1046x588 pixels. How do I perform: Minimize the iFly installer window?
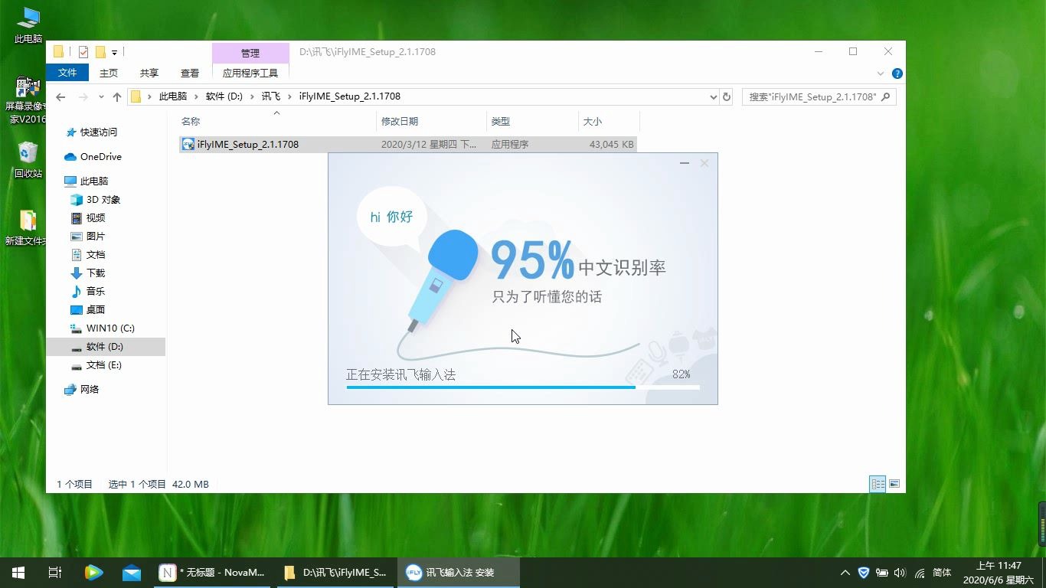click(x=684, y=163)
